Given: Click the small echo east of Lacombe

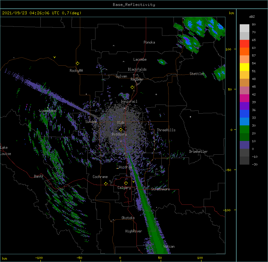Looking at the screenshot, I should pos(162,62).
